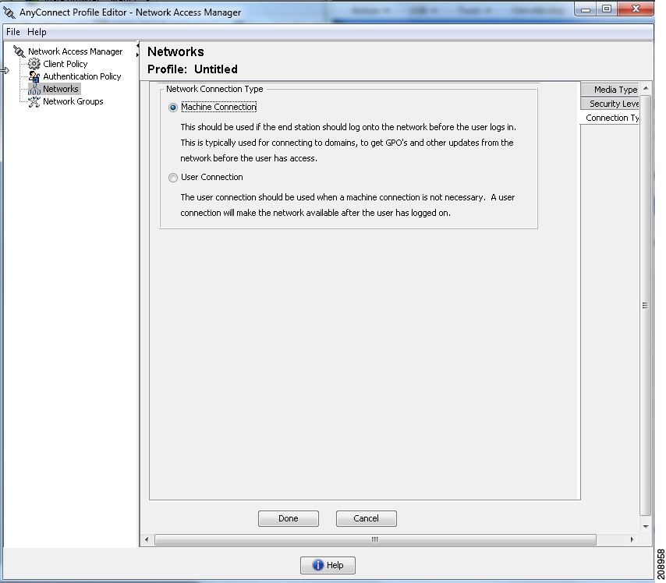Select Networks label in the tree

click(x=61, y=89)
